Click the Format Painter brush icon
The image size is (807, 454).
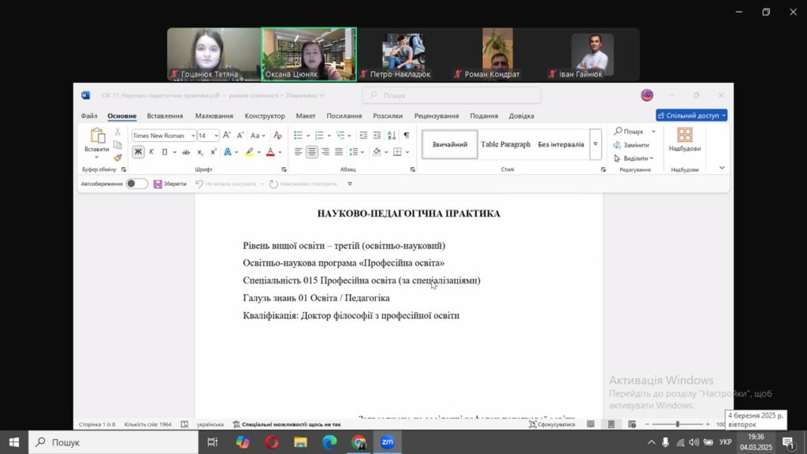tap(117, 158)
